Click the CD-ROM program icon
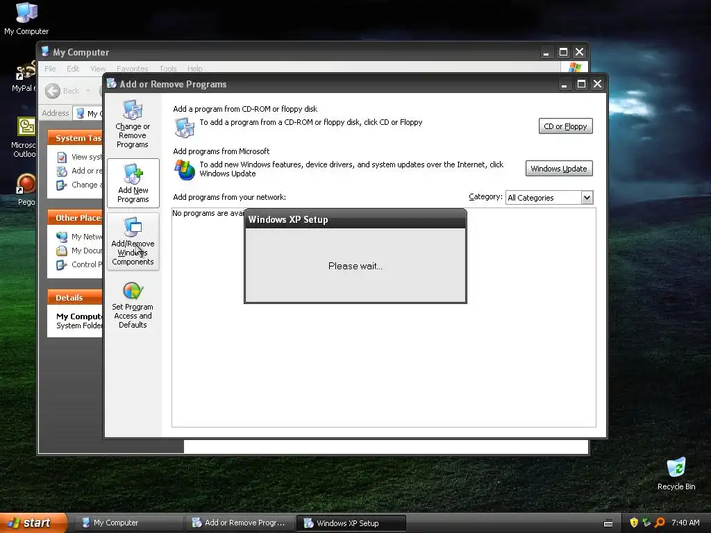The height and width of the screenshot is (533, 711). (185, 128)
